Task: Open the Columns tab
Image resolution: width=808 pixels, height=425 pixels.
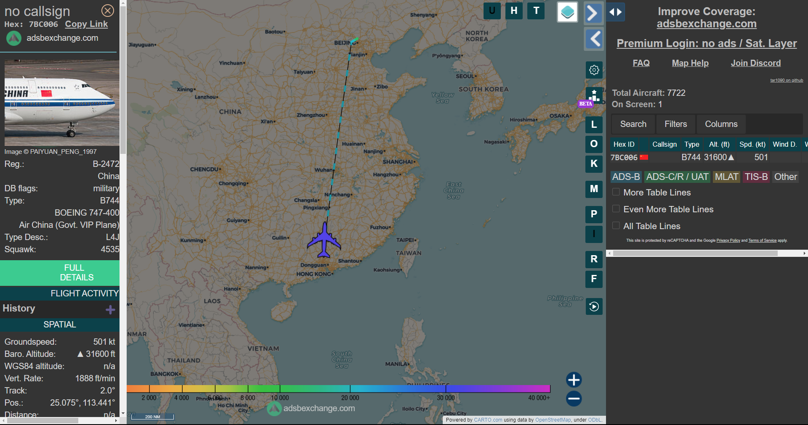Action: click(721, 124)
